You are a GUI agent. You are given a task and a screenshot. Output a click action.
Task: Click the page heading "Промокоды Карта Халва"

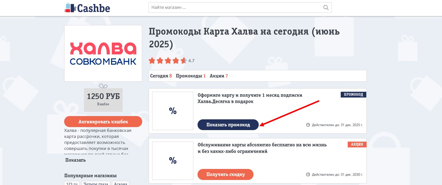click(x=244, y=38)
